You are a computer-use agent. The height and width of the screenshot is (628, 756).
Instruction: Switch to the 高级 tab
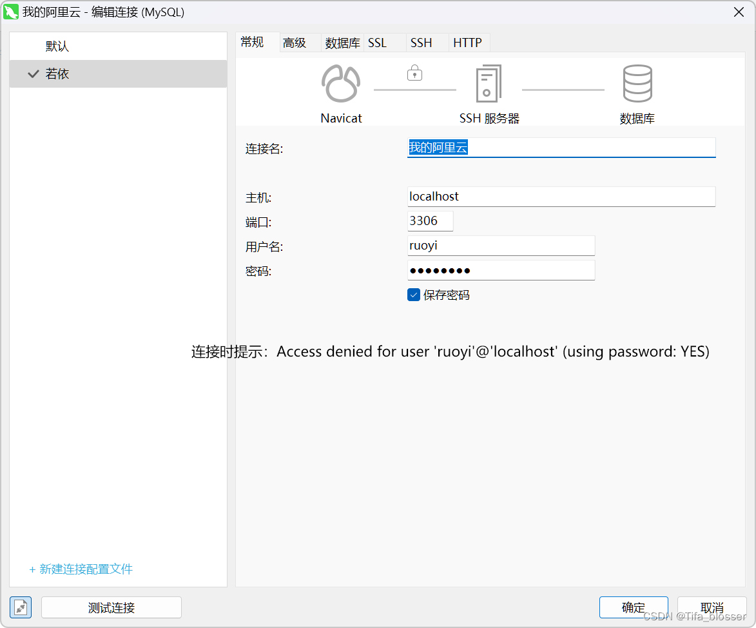pos(295,42)
